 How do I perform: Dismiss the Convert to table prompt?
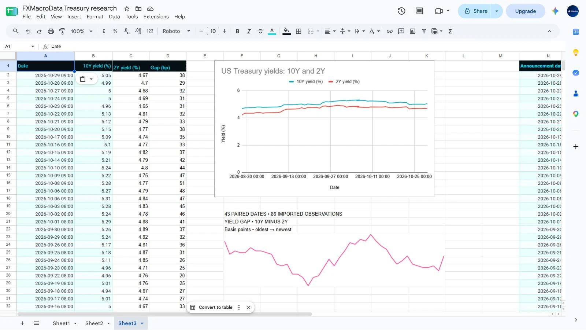248,307
